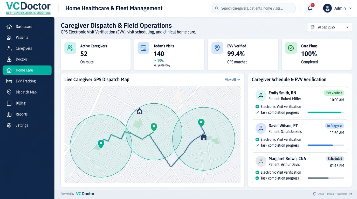This screenshot has width=357, height=199.
Task: Click the Admin user avatar icon
Action: pyautogui.click(x=327, y=8)
